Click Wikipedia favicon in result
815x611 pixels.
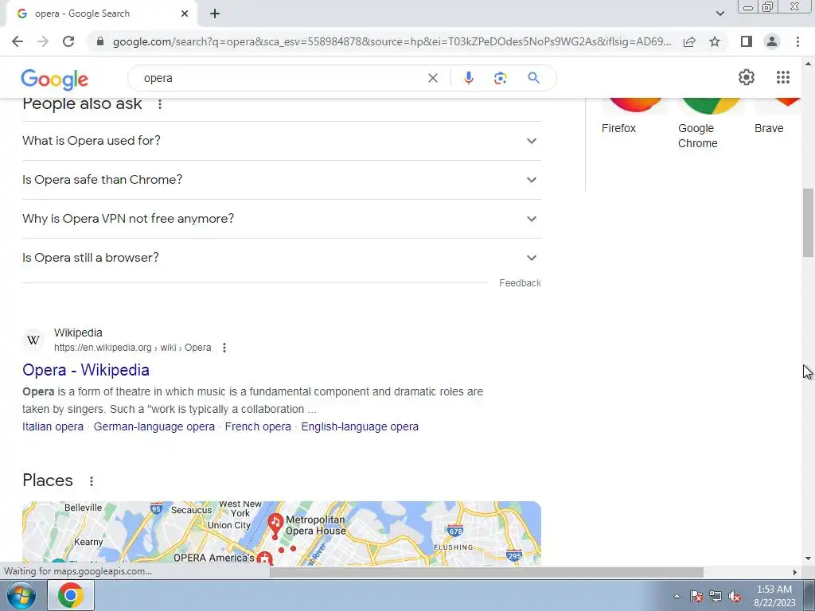click(x=33, y=340)
